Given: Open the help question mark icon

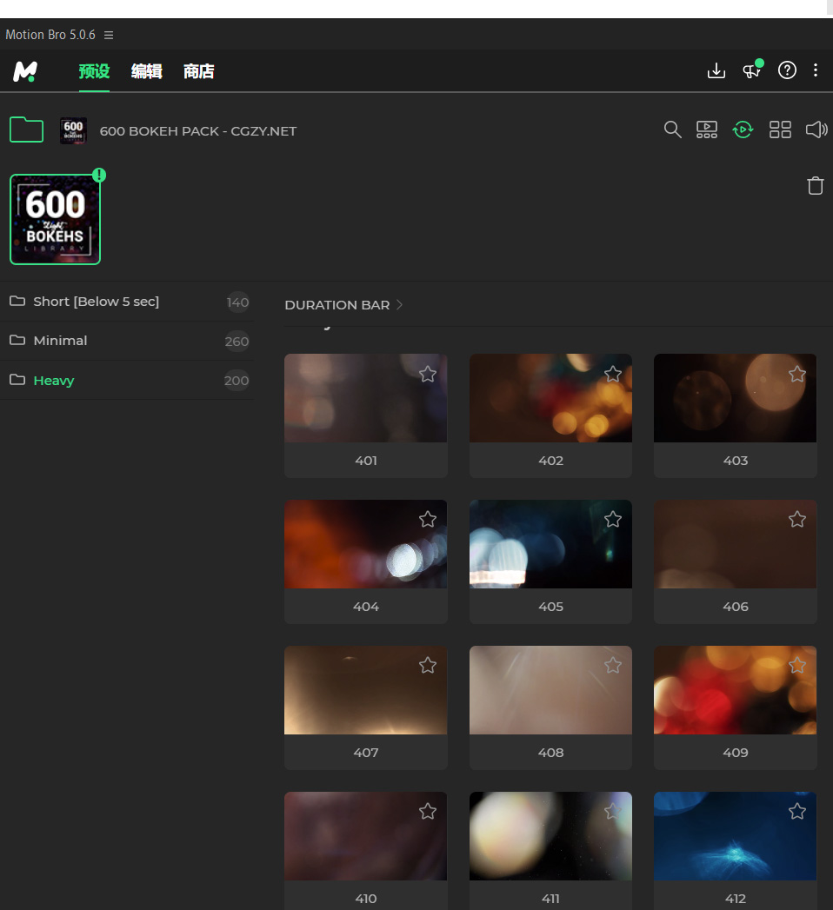Looking at the screenshot, I should (x=787, y=70).
